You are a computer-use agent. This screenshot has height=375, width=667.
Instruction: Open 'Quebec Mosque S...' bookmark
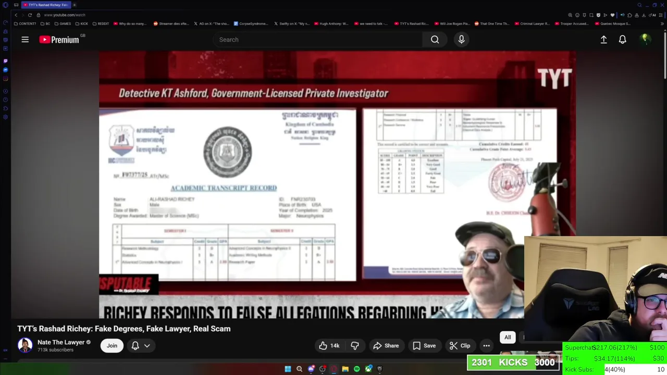[612, 23]
